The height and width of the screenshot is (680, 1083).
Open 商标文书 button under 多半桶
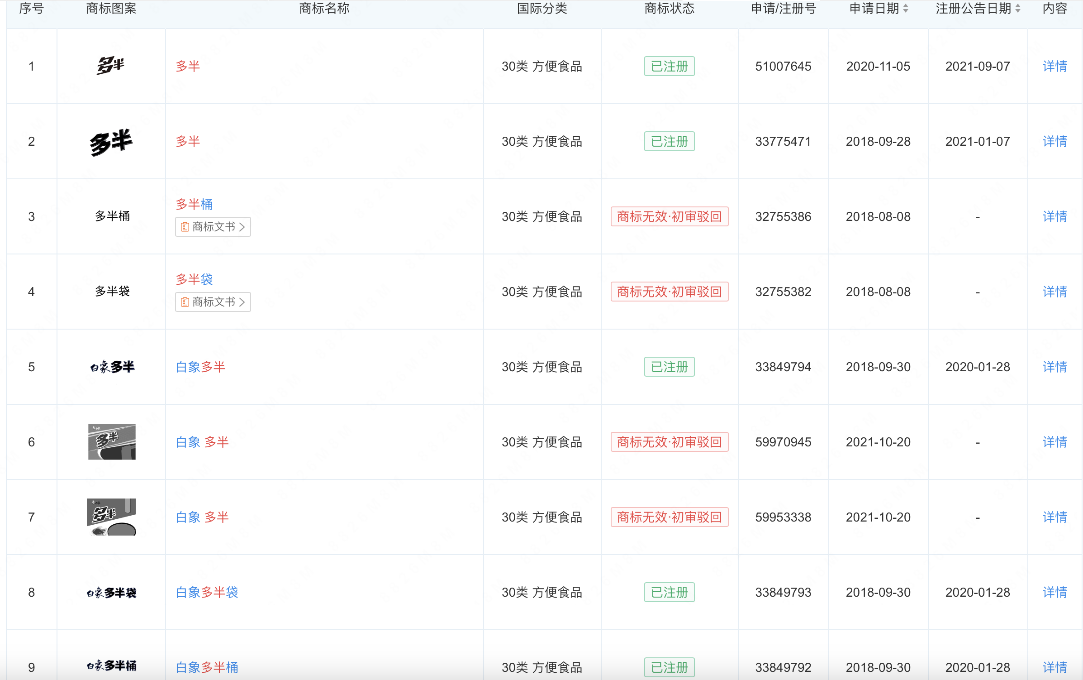click(x=213, y=227)
